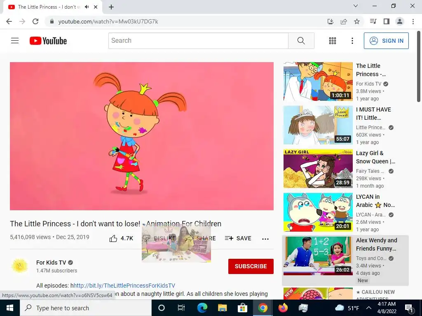
Task: Open weather 51°F widget
Action: [x=347, y=308]
